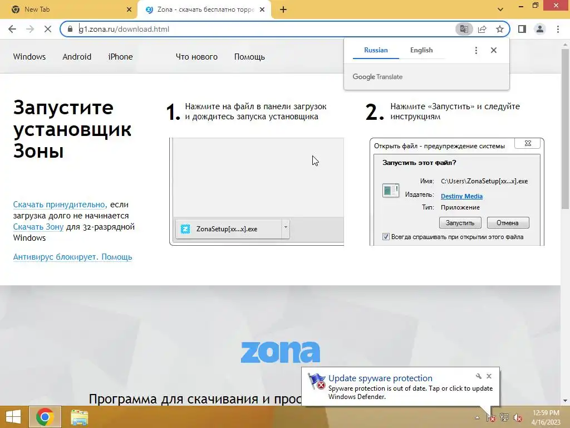
Task: Click the application file icon in dialog
Action: pyautogui.click(x=391, y=191)
